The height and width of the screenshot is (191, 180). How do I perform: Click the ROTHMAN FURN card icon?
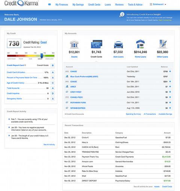pos(67,102)
